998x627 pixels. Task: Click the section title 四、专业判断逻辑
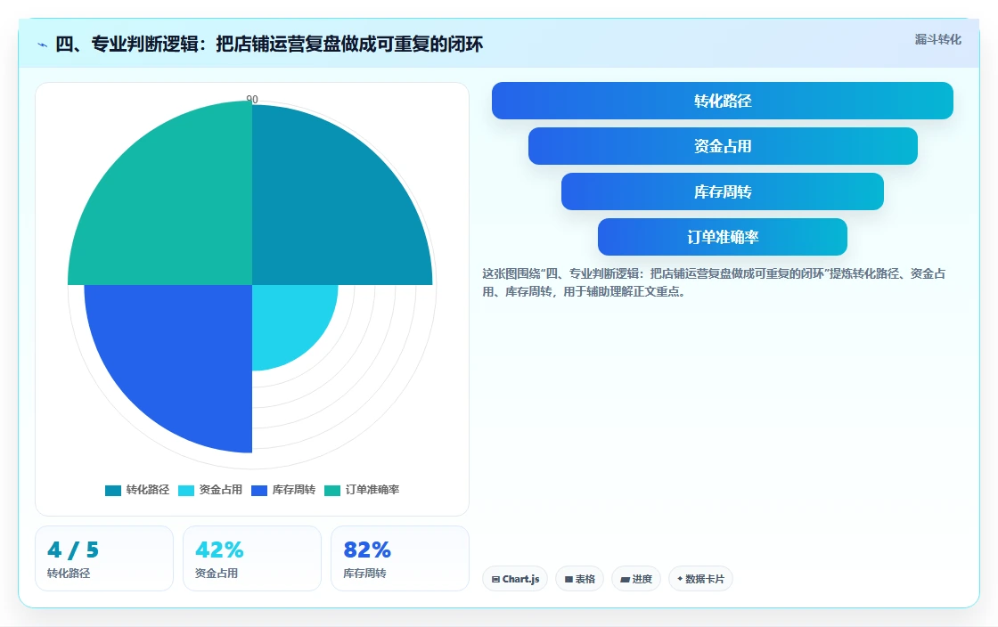tap(269, 44)
